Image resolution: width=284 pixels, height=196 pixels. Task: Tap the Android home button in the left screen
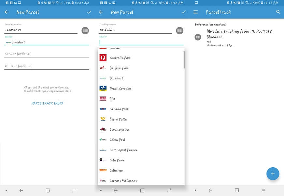coord(48,190)
